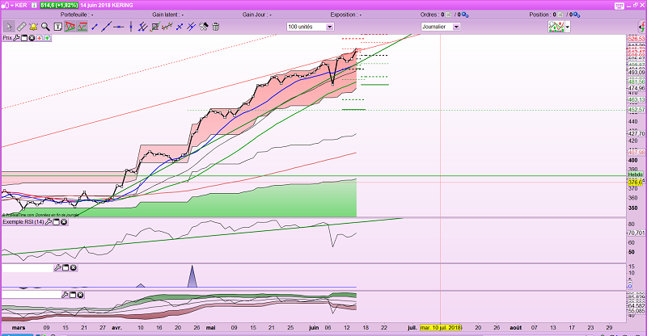This screenshot has height=336, width=647.
Task: Close position using Position X button
Action: click(x=560, y=15)
